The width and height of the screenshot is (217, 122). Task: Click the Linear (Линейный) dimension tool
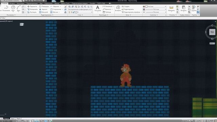[x=107, y=6]
